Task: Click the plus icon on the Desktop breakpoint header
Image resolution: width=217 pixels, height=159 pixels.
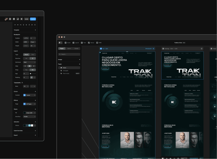Action: click(x=202, y=49)
